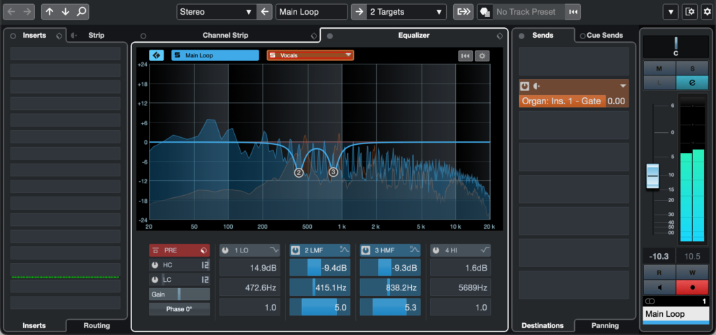Viewport: 716px width, 335px height.
Task: Enable the Write automation W button
Action: 692,273
